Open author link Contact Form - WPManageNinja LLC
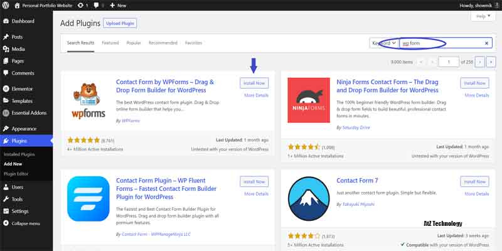The height and width of the screenshot is (251, 502). coord(156,234)
